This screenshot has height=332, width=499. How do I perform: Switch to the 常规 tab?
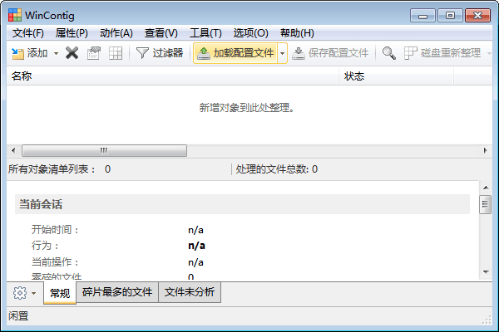point(60,293)
